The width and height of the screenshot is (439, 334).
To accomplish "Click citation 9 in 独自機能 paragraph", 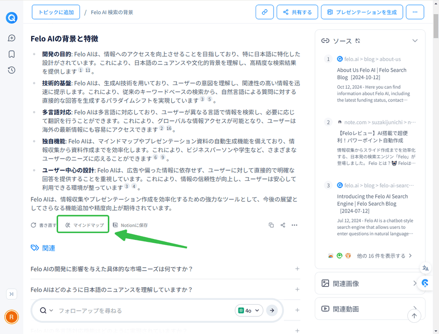I will coord(162,157).
